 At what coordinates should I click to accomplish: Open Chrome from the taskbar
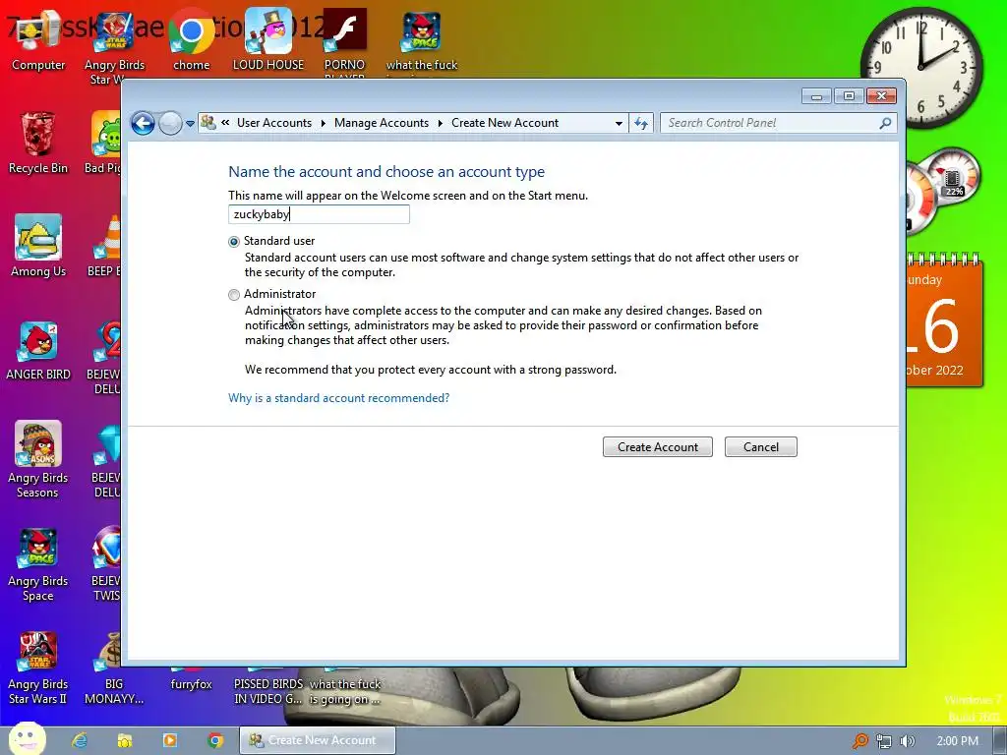pos(215,740)
